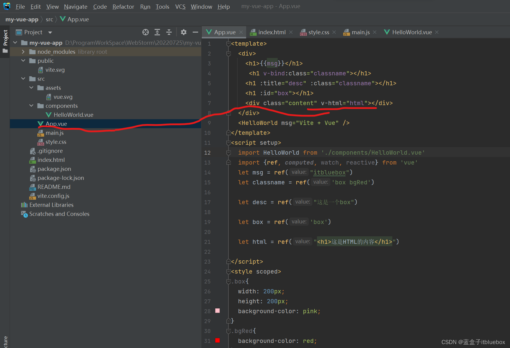Click red color swatch in gutter line 31

point(218,340)
